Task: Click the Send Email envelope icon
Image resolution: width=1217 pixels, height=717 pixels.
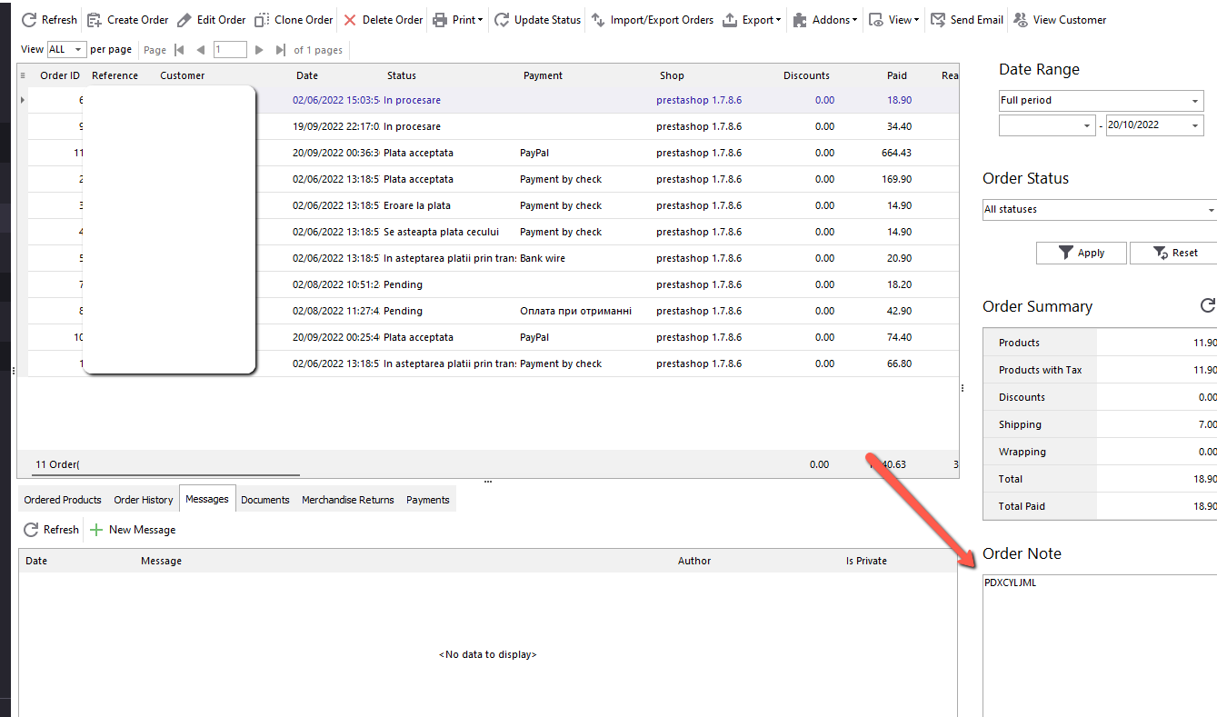Action: [938, 20]
